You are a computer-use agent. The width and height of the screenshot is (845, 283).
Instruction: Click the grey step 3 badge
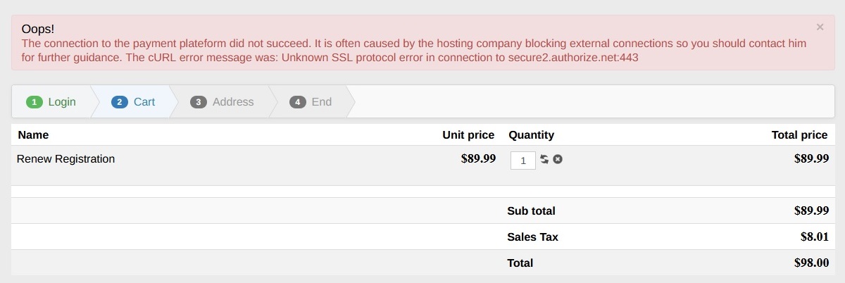(x=199, y=102)
